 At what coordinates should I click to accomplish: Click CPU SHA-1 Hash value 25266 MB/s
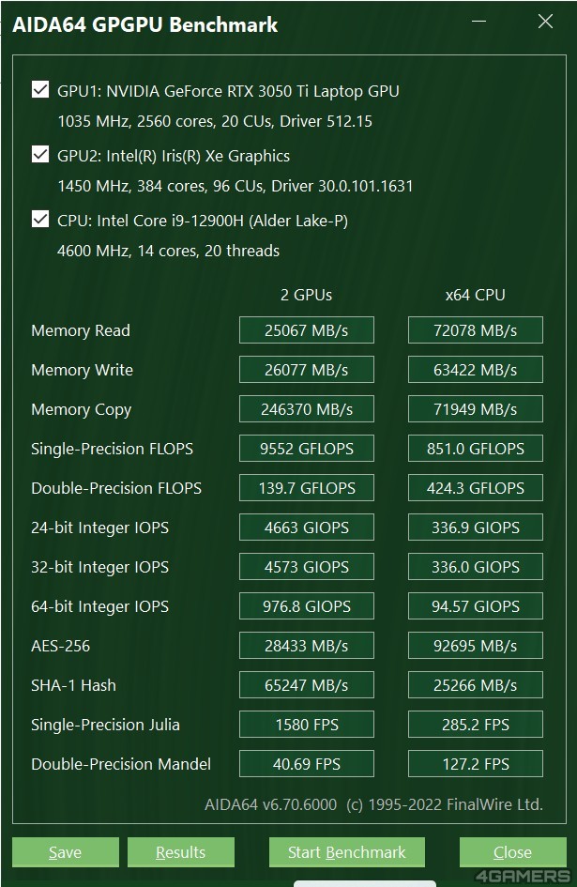pyautogui.click(x=475, y=685)
